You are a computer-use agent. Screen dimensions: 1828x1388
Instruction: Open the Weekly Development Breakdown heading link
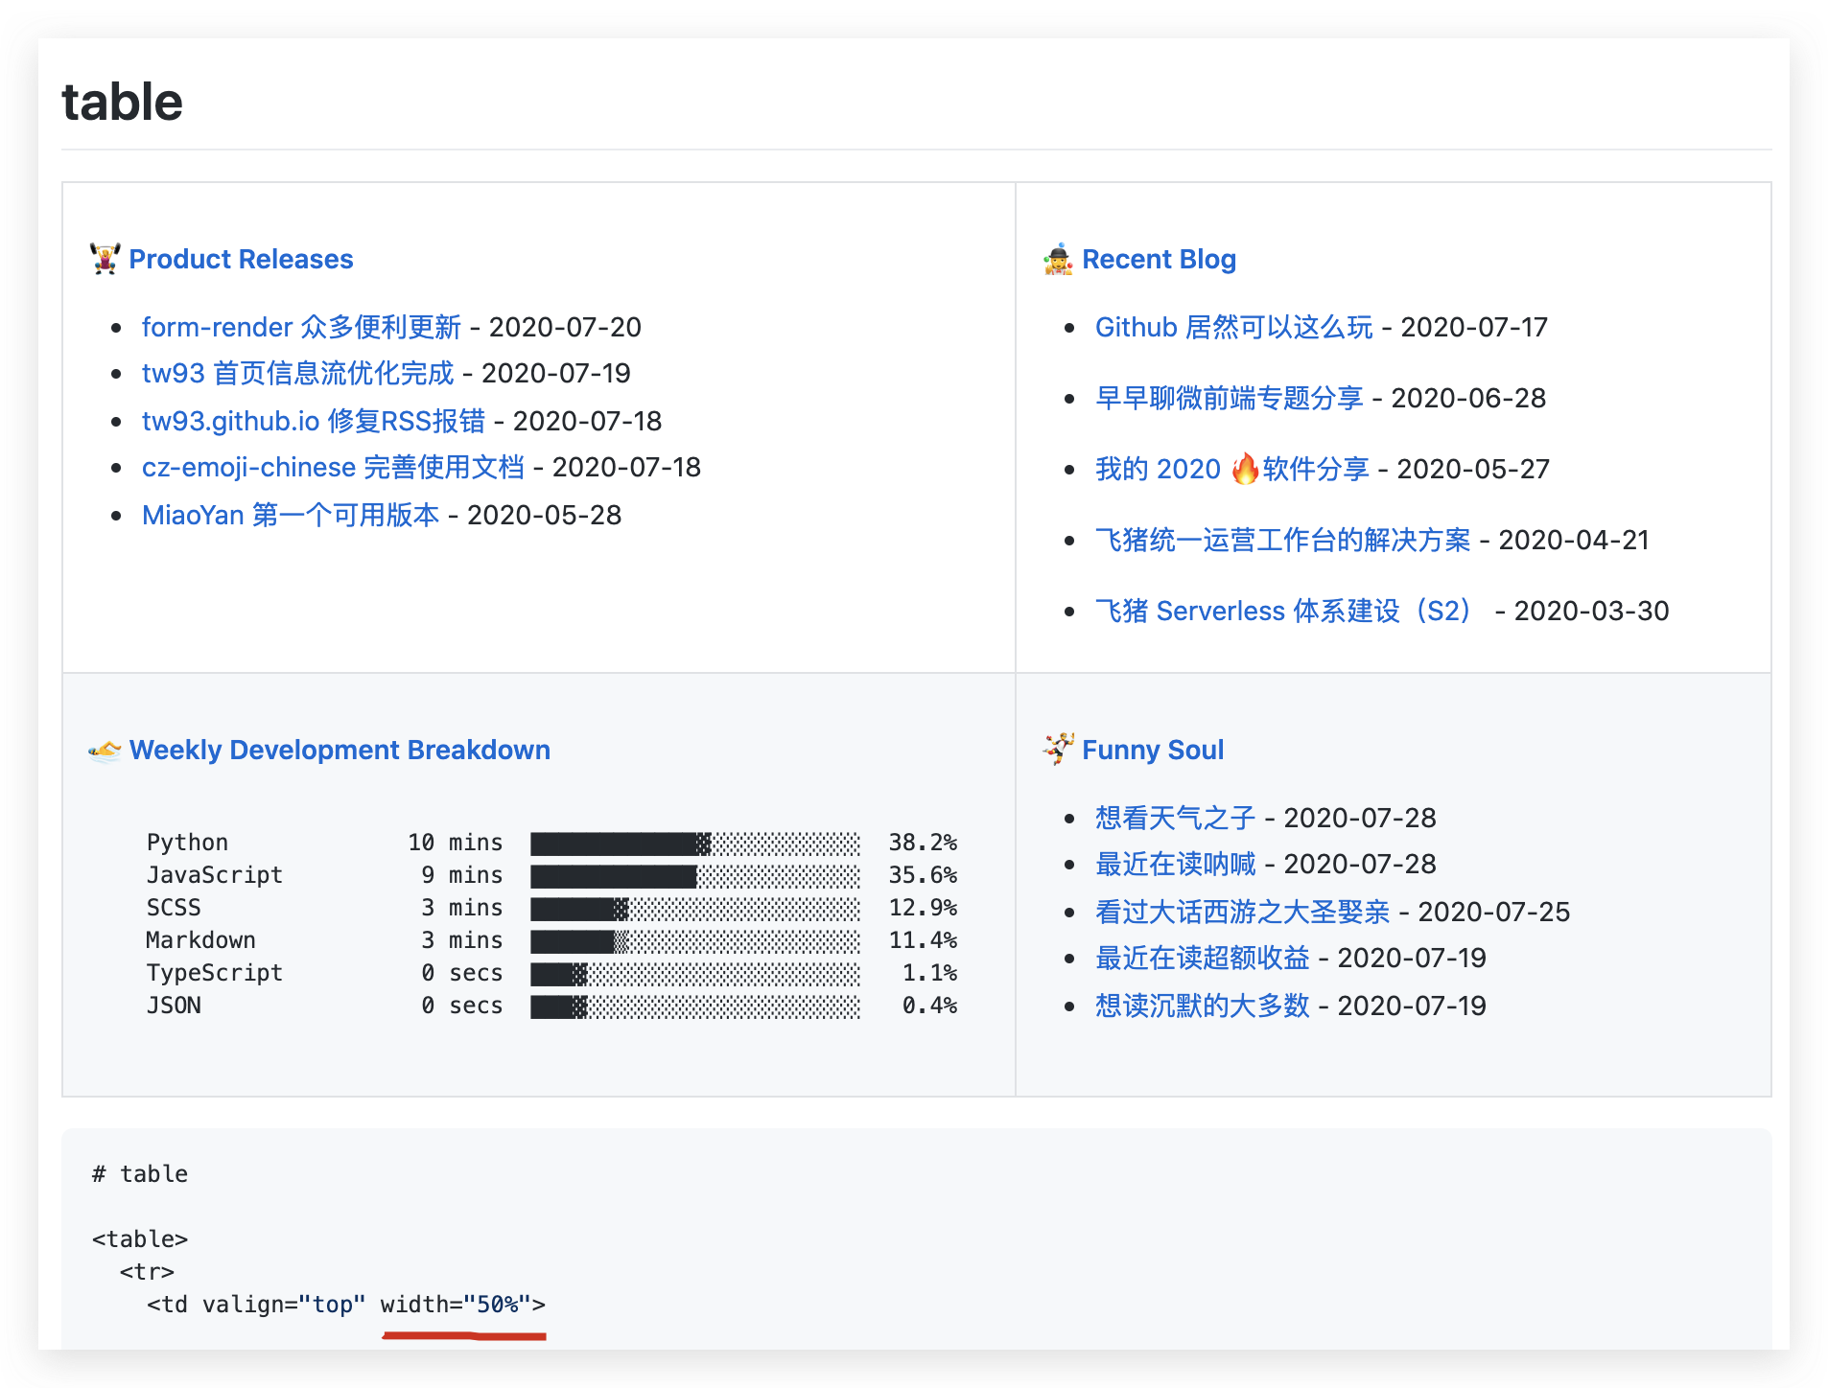pos(340,750)
